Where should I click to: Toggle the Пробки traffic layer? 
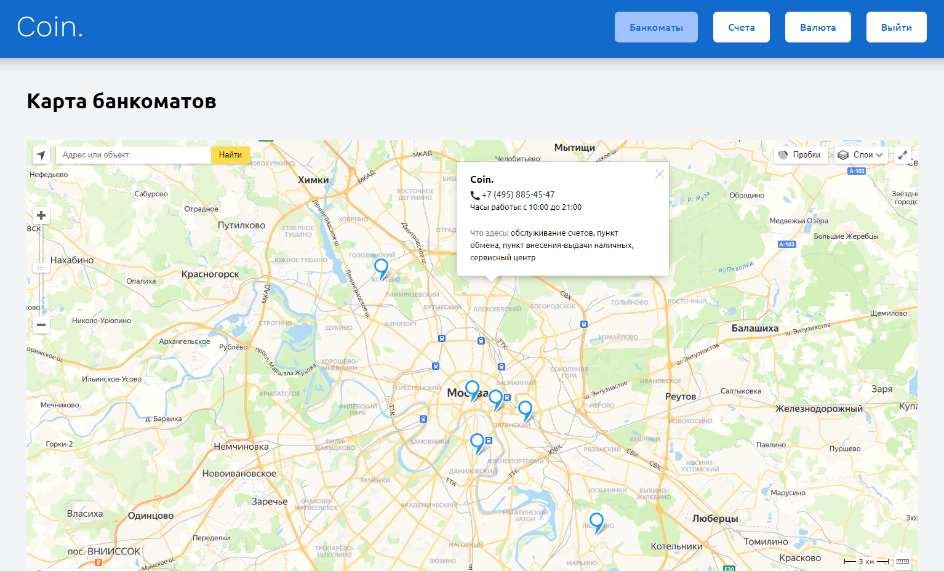800,155
